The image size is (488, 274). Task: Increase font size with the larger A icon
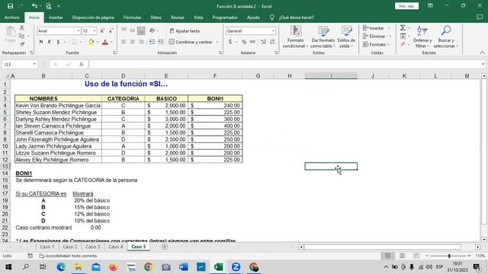coord(102,30)
